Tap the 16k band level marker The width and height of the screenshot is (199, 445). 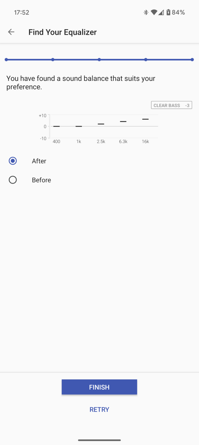(x=145, y=119)
